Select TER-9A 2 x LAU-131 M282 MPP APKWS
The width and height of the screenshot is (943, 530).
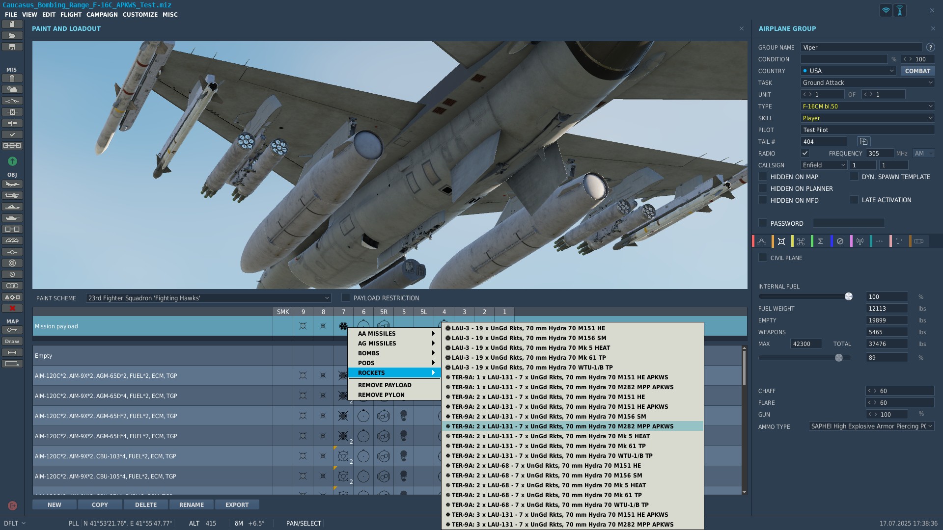[x=562, y=426]
